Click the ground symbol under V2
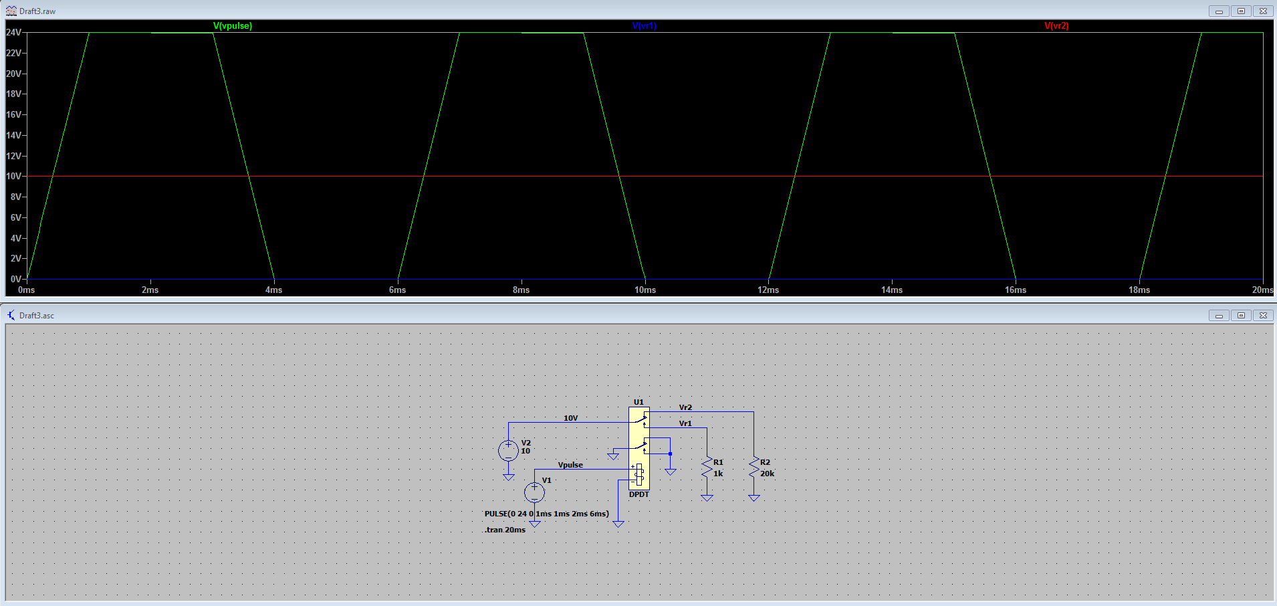Screen dimensions: 1277x606 [508, 478]
